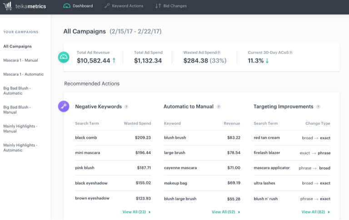This screenshot has width=349, height=220.
Task: Click the Wasted Spend column header
Action: click(x=137, y=123)
